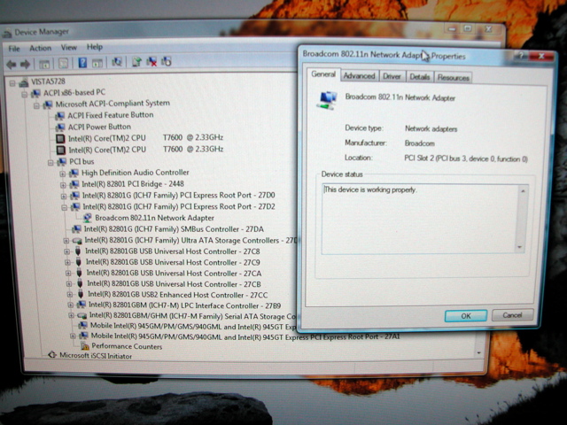Click the 'PCI Slot 2 (PCI bus 3...' location text
Viewport: 567px width, 425px height.
click(466, 158)
